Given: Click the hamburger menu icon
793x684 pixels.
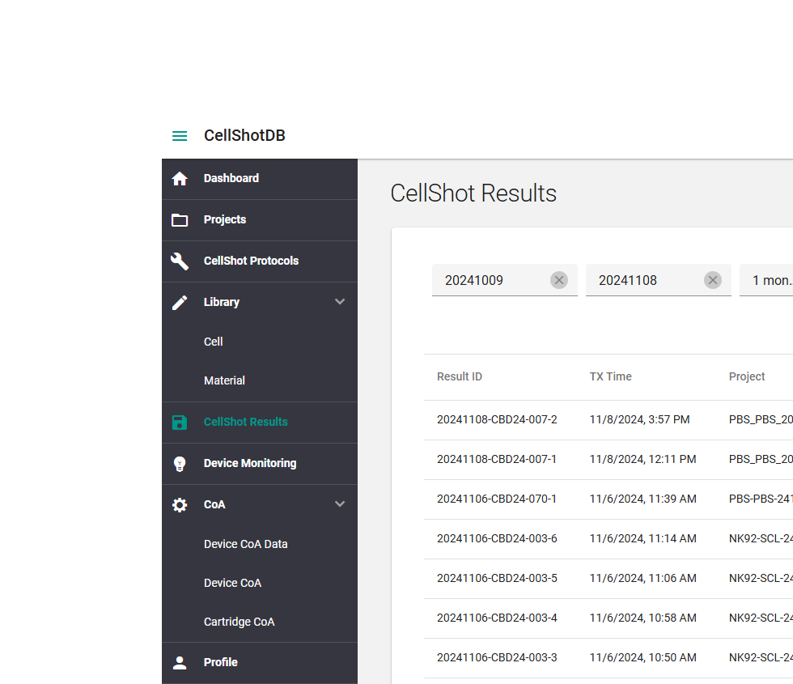Looking at the screenshot, I should click(x=180, y=136).
